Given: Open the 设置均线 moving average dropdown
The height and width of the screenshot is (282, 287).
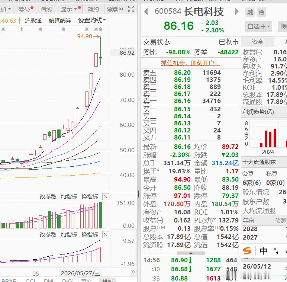Looking at the screenshot, I should pyautogui.click(x=92, y=20).
